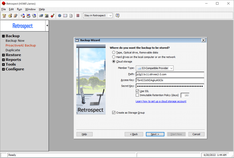Click the Next > button
The width and height of the screenshot is (234, 158).
click(155, 134)
